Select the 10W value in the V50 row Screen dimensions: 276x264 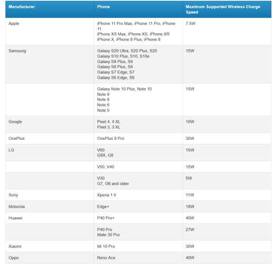pyautogui.click(x=227, y=166)
